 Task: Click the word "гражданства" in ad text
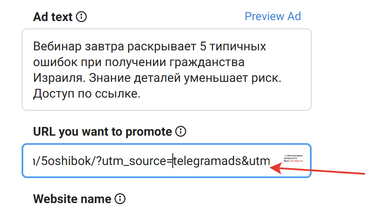[206, 62]
